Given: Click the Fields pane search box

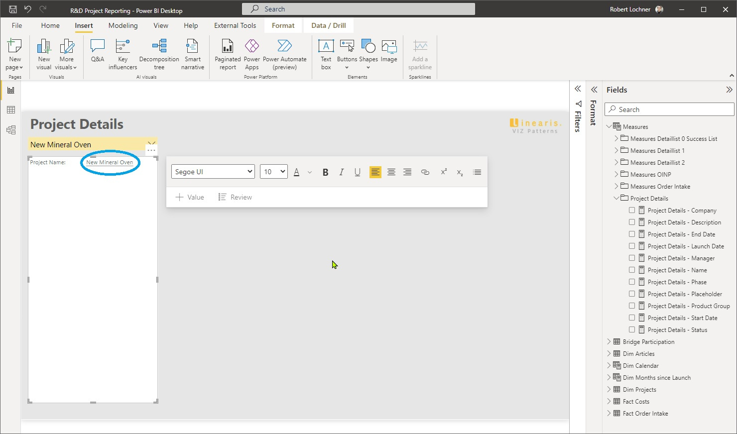Looking at the screenshot, I should (669, 109).
